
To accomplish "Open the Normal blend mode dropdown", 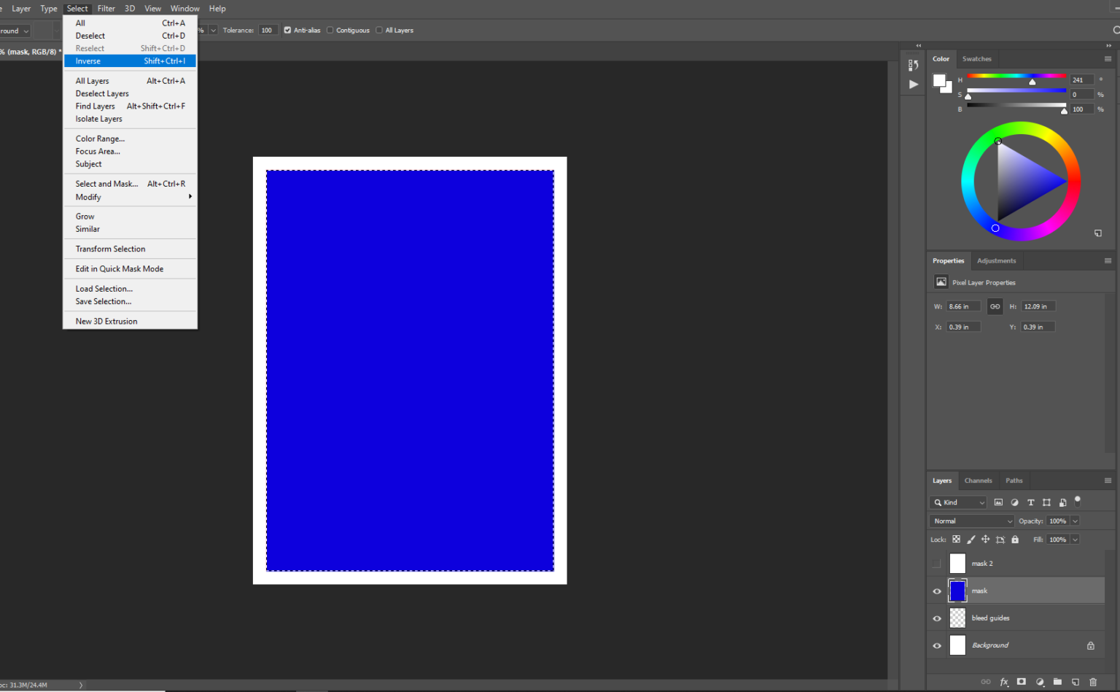I will (x=971, y=521).
